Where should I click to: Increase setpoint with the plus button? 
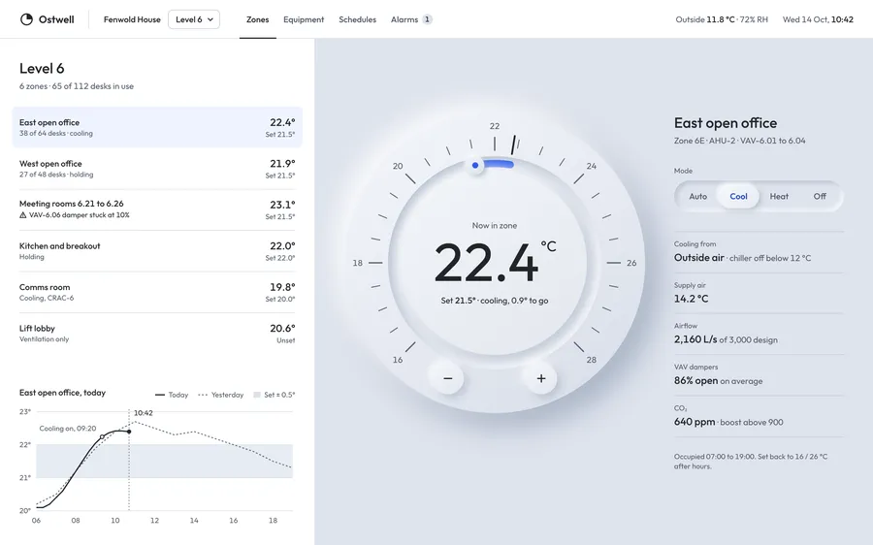coord(541,378)
